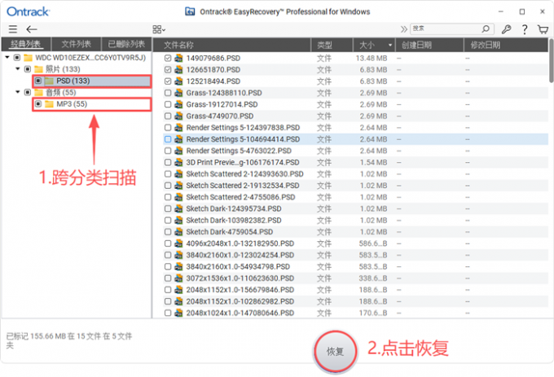Check file Render Settings 5-104694414.PSD

tap(168, 139)
